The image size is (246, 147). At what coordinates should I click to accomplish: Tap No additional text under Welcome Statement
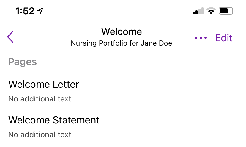point(40,135)
